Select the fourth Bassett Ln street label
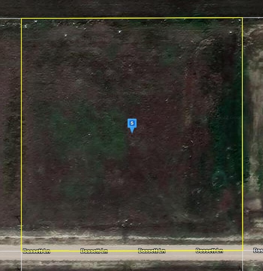The width and height of the screenshot is (263, 271). pos(209,251)
